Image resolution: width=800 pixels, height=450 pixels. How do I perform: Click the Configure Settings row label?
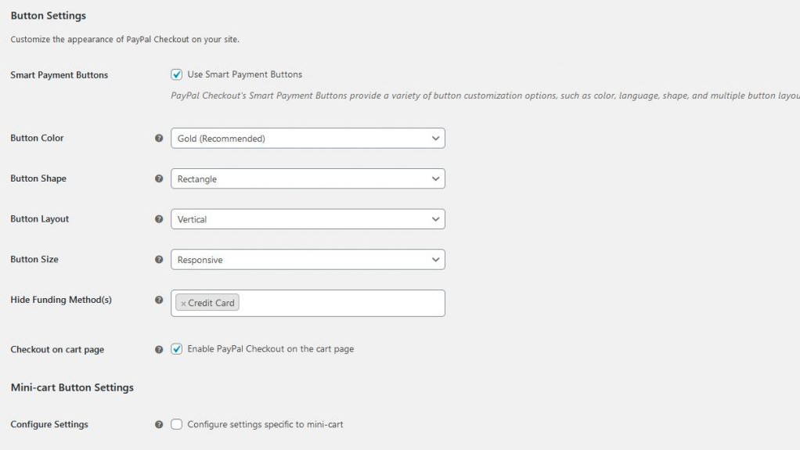(49, 424)
